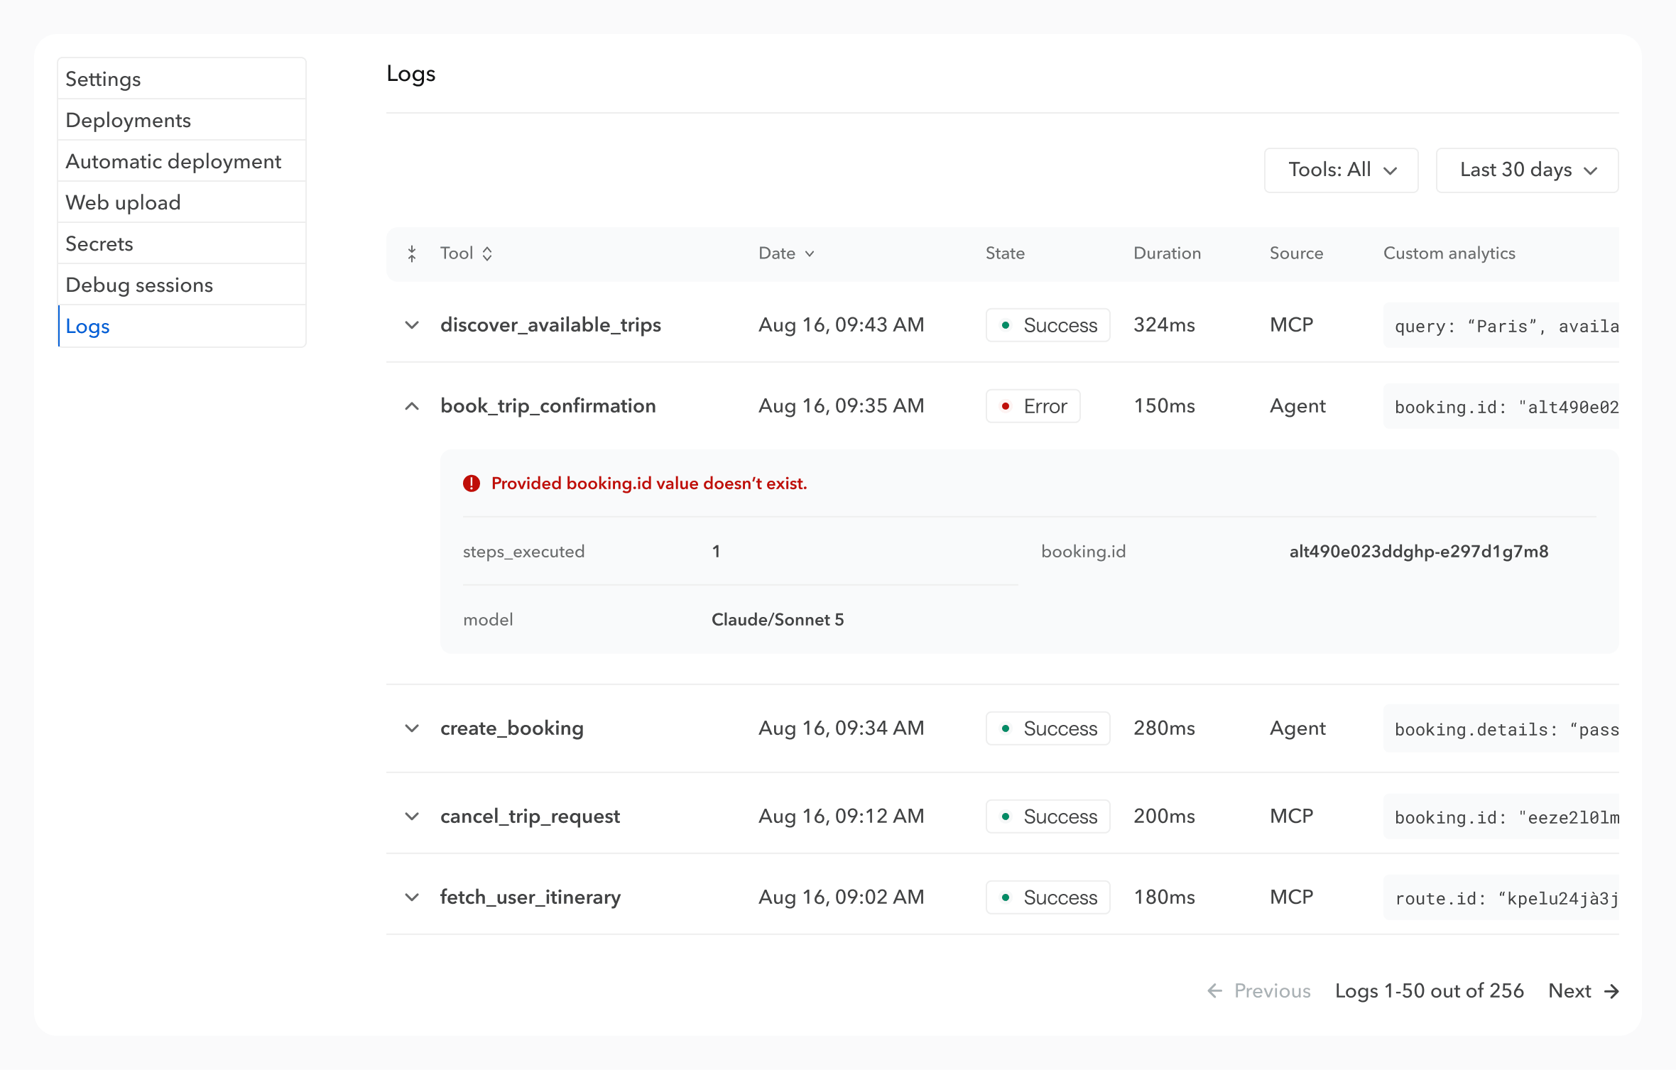Viewport: 1676px width, 1070px height.
Task: Click the Logs 1-50 out of 256 text
Action: [x=1430, y=991]
